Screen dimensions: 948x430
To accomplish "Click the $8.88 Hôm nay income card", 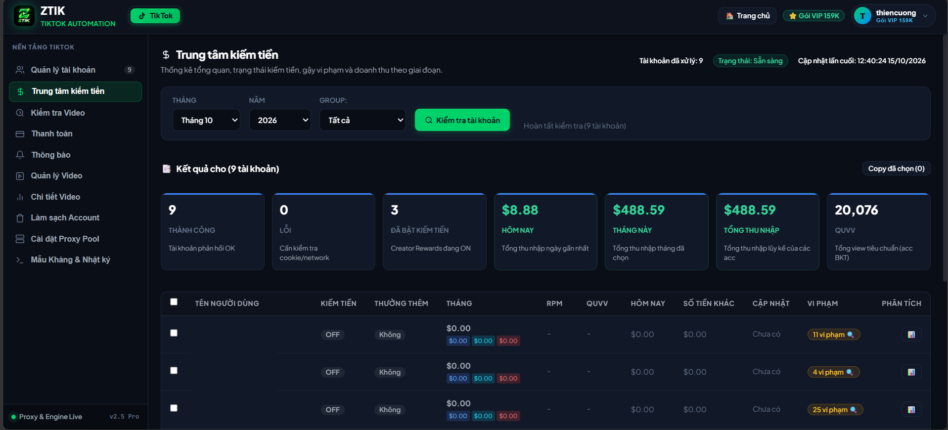I will (545, 232).
